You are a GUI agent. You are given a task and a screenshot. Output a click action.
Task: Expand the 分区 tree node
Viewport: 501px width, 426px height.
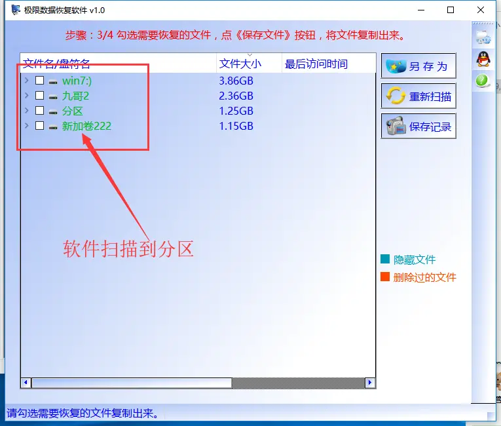point(26,110)
